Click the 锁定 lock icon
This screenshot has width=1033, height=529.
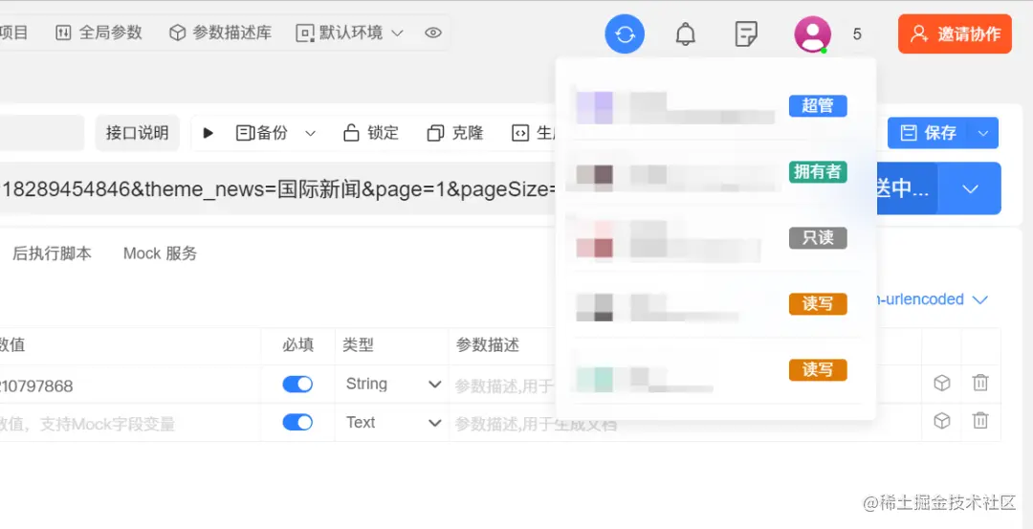click(351, 133)
